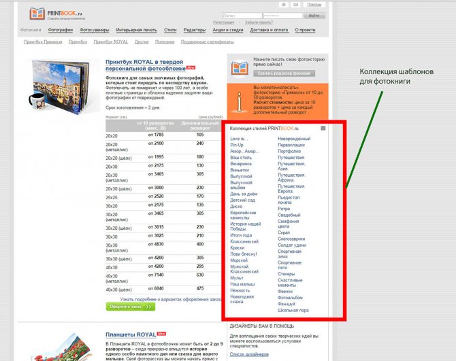Click the orange info exclamation icon
This screenshot has height=361, width=456.
coord(239,102)
